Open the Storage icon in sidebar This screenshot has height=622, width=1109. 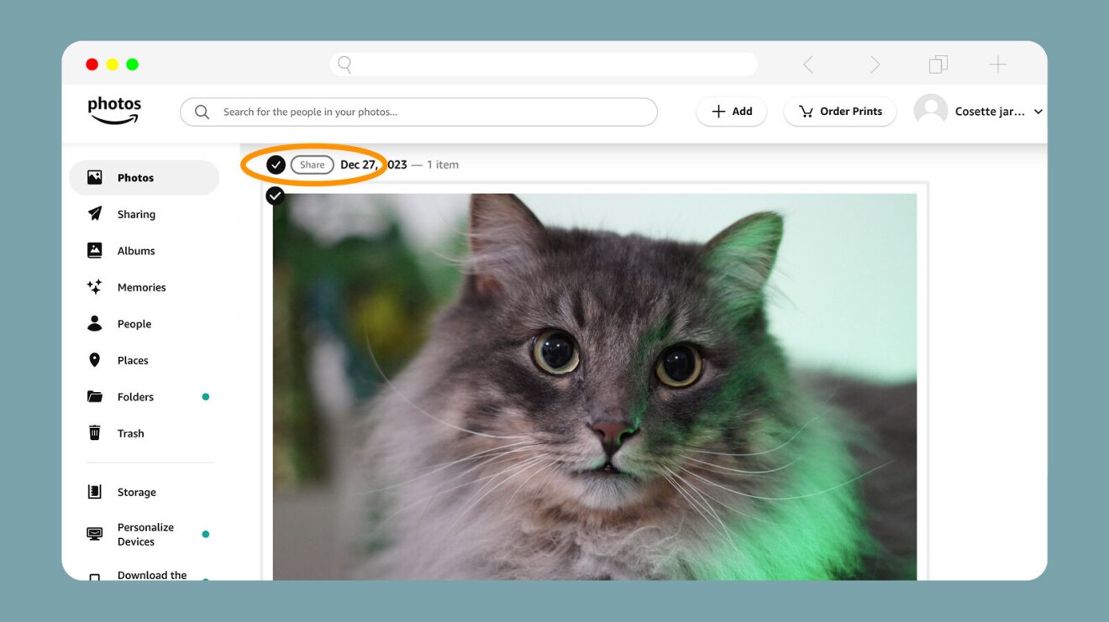(95, 492)
